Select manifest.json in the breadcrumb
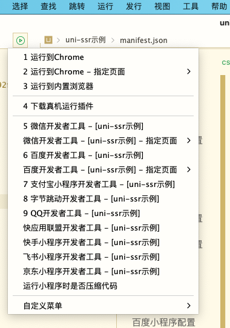 tap(143, 40)
